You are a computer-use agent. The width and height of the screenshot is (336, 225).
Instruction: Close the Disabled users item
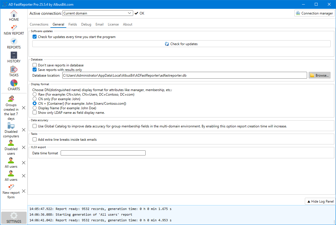(x=24, y=148)
